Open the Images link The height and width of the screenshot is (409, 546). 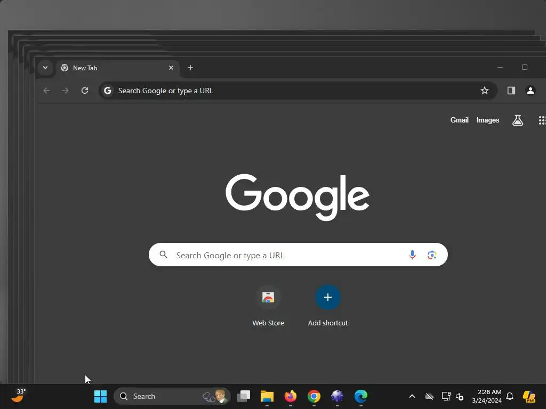point(487,120)
